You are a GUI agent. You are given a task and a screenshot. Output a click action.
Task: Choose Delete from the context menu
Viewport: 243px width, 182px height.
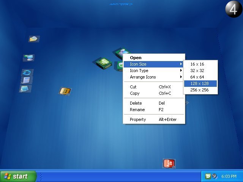(154, 103)
